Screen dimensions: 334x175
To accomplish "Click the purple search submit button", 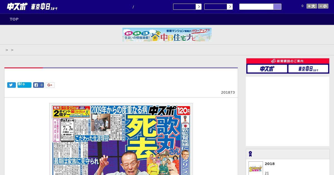I will 277,7.
